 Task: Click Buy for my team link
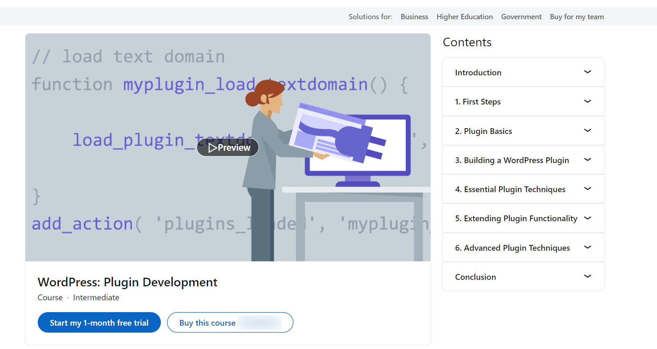577,17
